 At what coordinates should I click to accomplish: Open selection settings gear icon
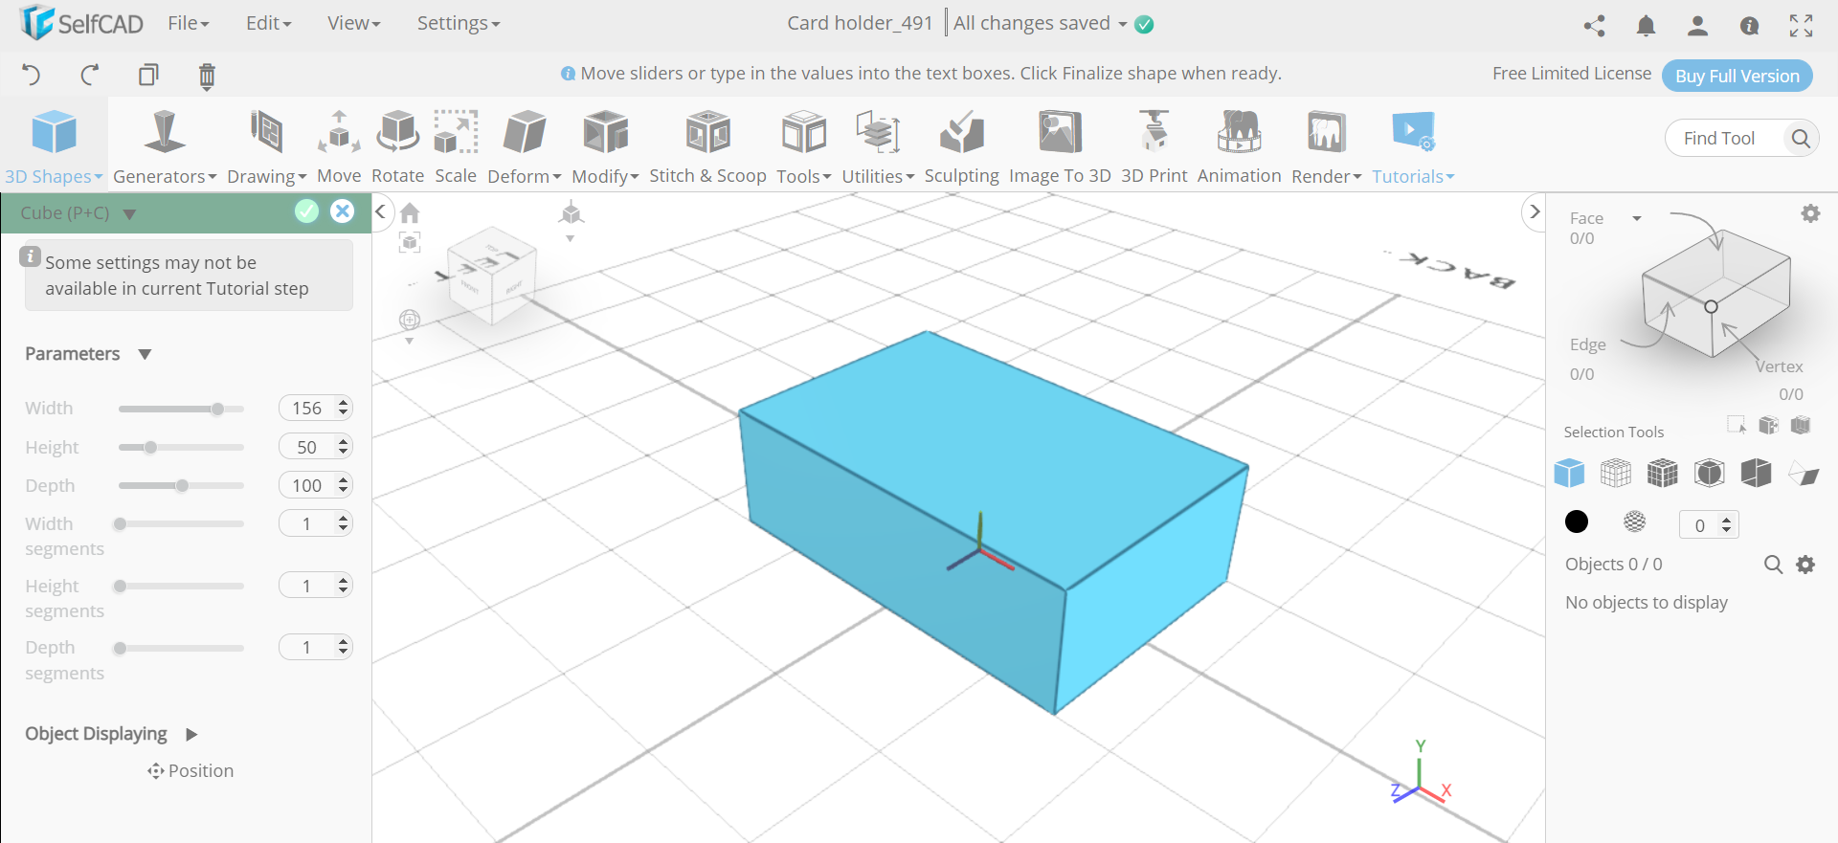pyautogui.click(x=1810, y=213)
